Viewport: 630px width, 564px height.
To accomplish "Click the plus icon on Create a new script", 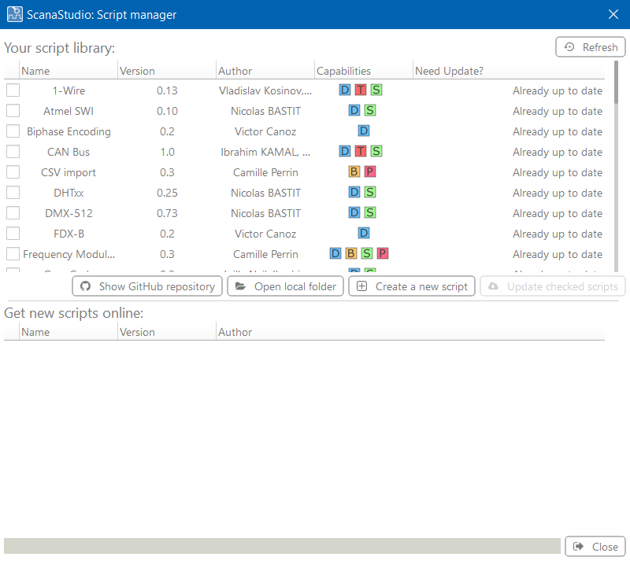I will point(361,286).
